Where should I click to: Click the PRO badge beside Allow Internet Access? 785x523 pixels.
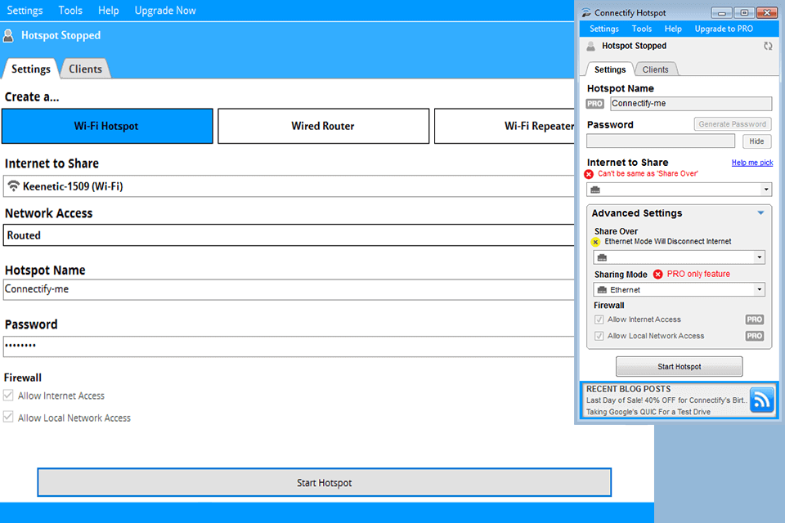point(755,320)
